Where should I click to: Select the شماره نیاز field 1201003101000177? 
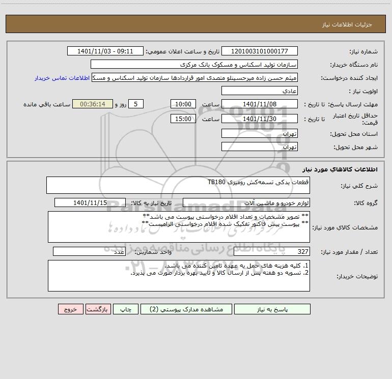coord(260,51)
